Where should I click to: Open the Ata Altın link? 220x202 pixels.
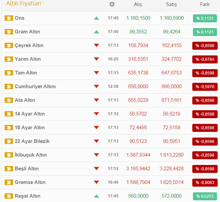25,100
